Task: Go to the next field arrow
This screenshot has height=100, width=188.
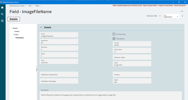Action: tap(182, 16)
